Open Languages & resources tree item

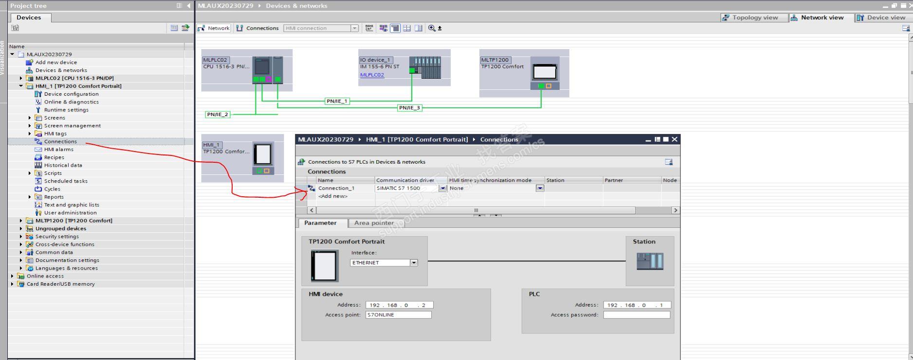[66, 268]
